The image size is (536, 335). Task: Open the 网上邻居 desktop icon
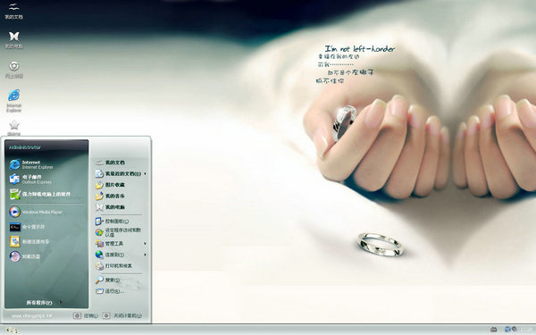(13, 70)
